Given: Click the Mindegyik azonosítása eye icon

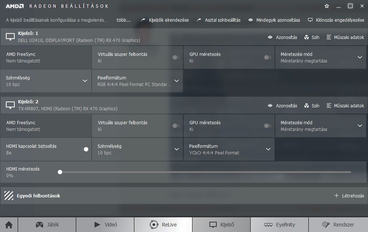Looking at the screenshot, I should [251, 20].
